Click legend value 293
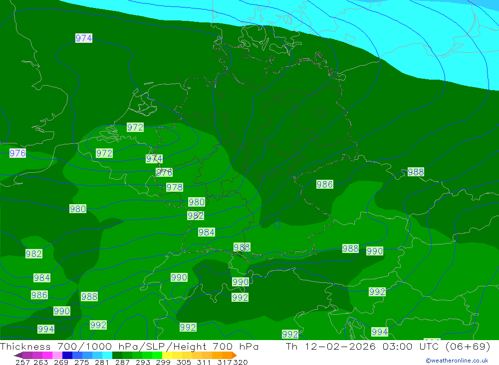The width and height of the screenshot is (499, 365). [x=143, y=363]
